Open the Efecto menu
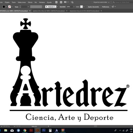The height and width of the screenshot is (133, 133). click(30, 2)
